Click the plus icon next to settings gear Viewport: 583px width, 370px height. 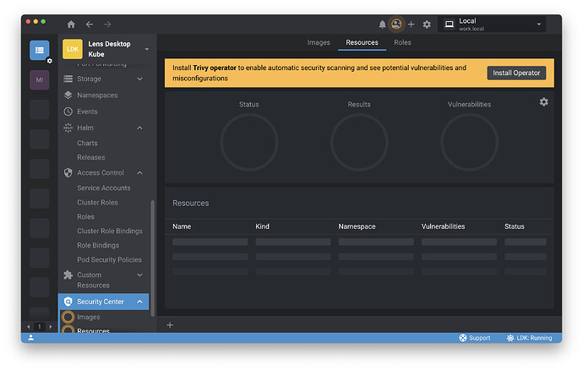tap(411, 24)
